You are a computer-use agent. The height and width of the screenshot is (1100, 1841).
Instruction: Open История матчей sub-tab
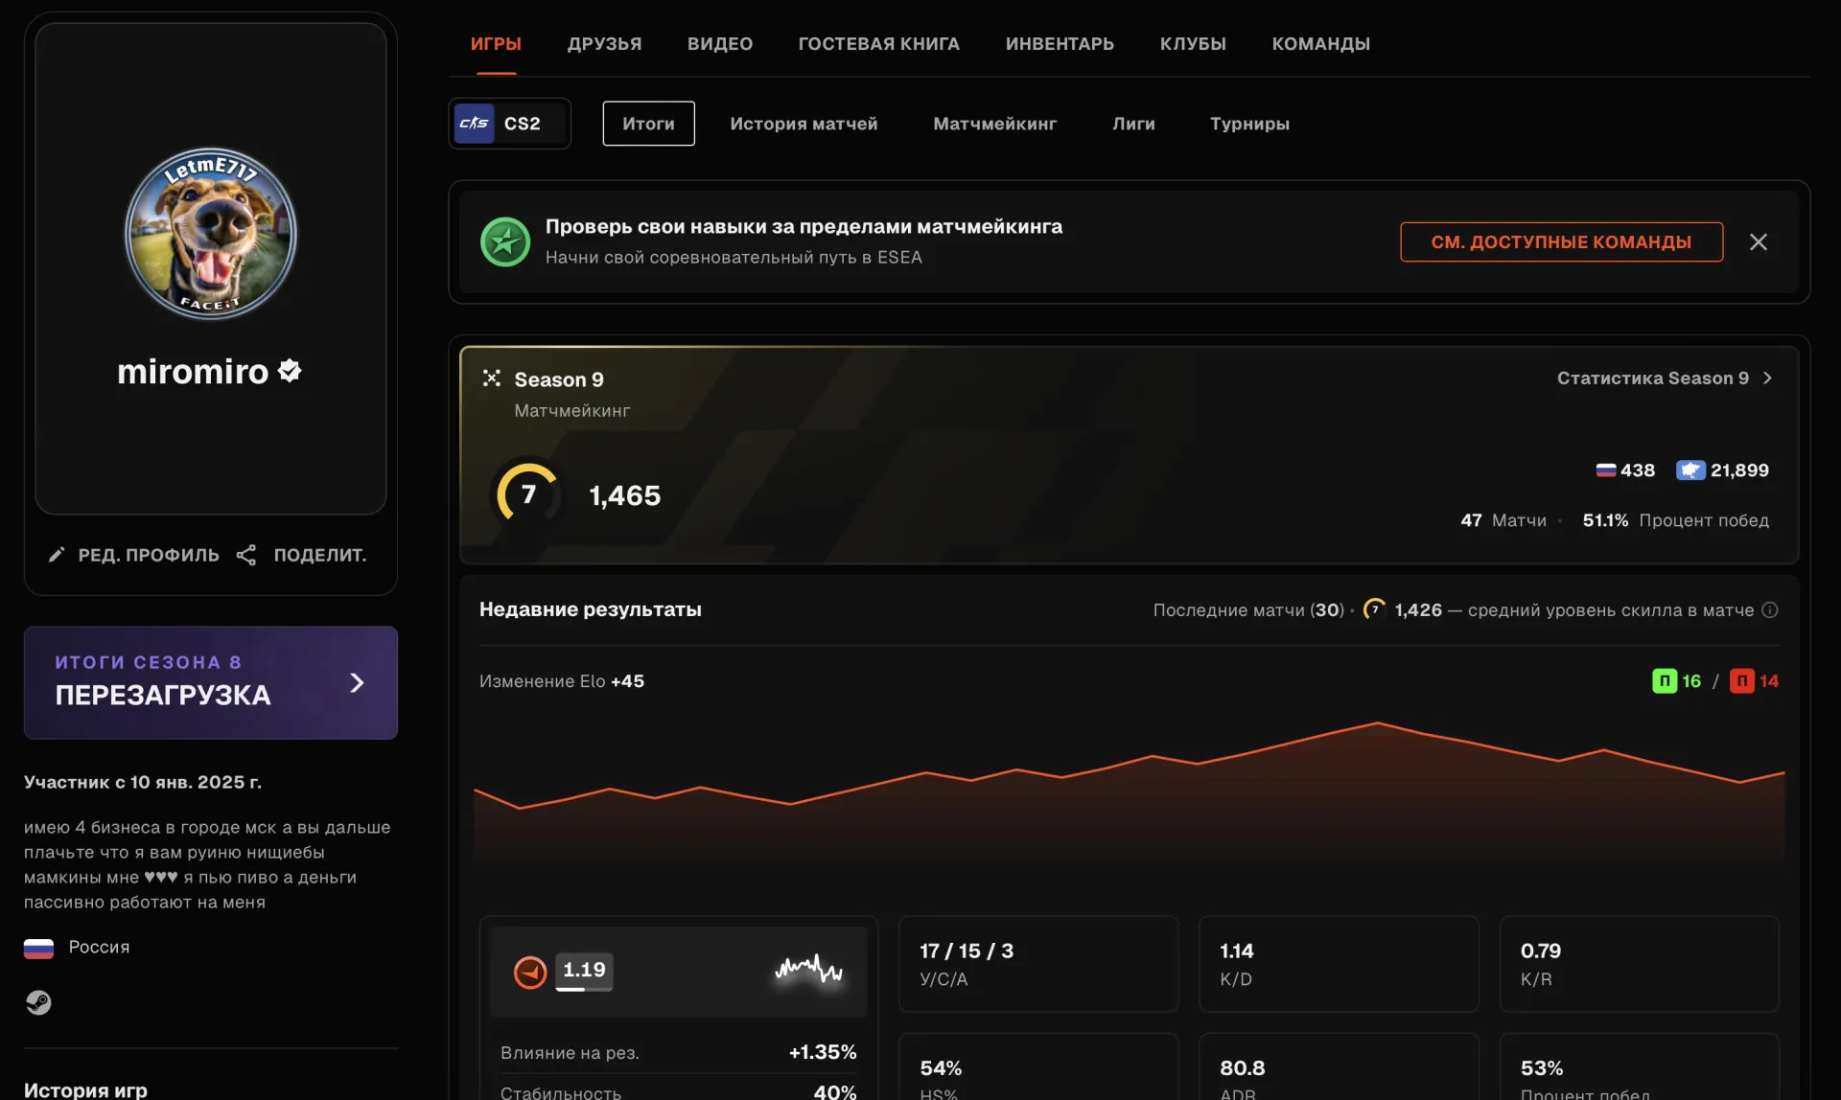804,124
